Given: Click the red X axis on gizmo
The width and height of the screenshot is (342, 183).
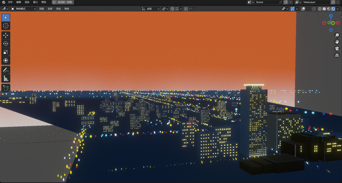Looking at the screenshot, I should (x=338, y=23).
